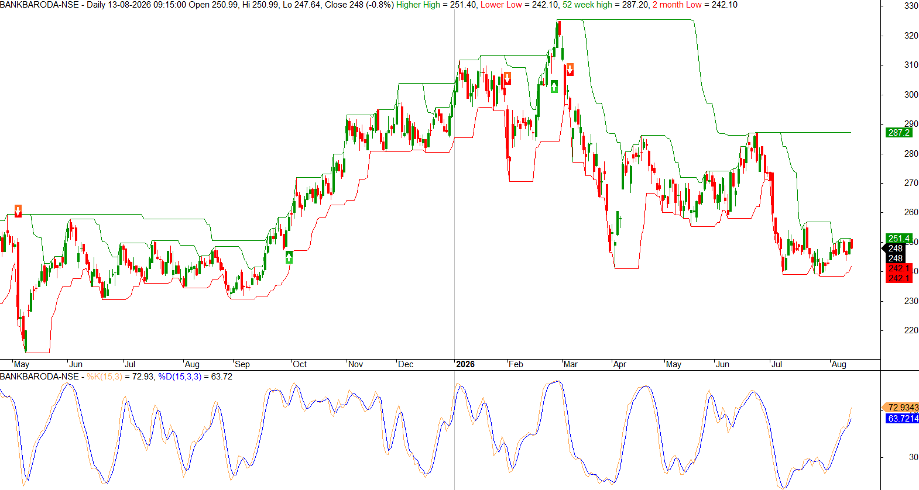
Task: Select the 30 level on the stochastic axis
Action: coord(914,457)
